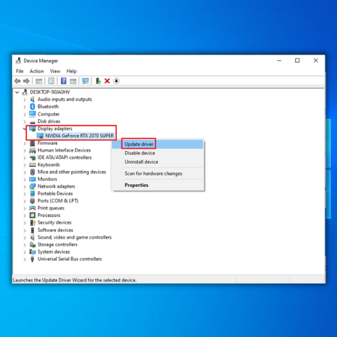Screen dimensions: 337x337
Task: Select the NVIDIA GeForce RTX 2070 SUPER device
Action: (79, 136)
